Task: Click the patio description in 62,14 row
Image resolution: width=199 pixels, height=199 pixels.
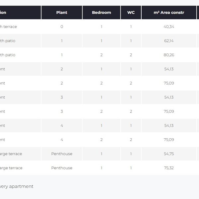Action: pyautogui.click(x=8, y=41)
